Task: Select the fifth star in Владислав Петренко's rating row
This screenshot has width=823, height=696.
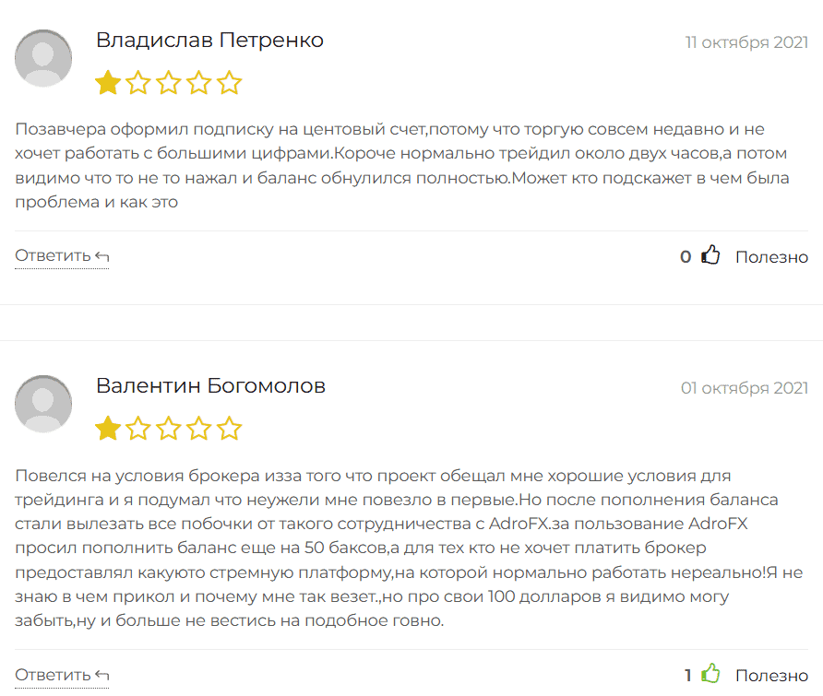Action: [x=230, y=82]
